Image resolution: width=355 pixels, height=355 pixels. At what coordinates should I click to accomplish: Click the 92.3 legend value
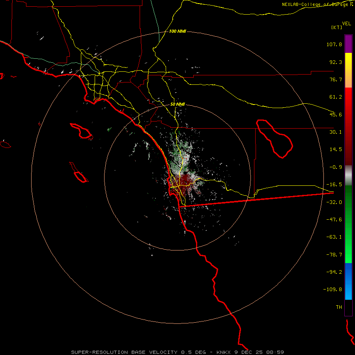click(x=336, y=62)
